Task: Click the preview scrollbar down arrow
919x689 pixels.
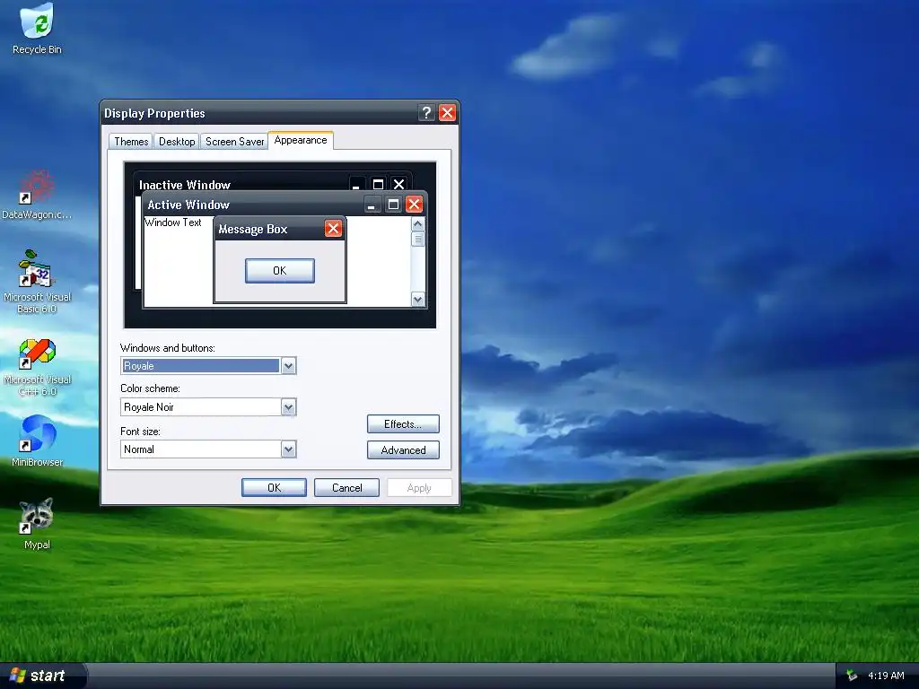Action: [418, 300]
